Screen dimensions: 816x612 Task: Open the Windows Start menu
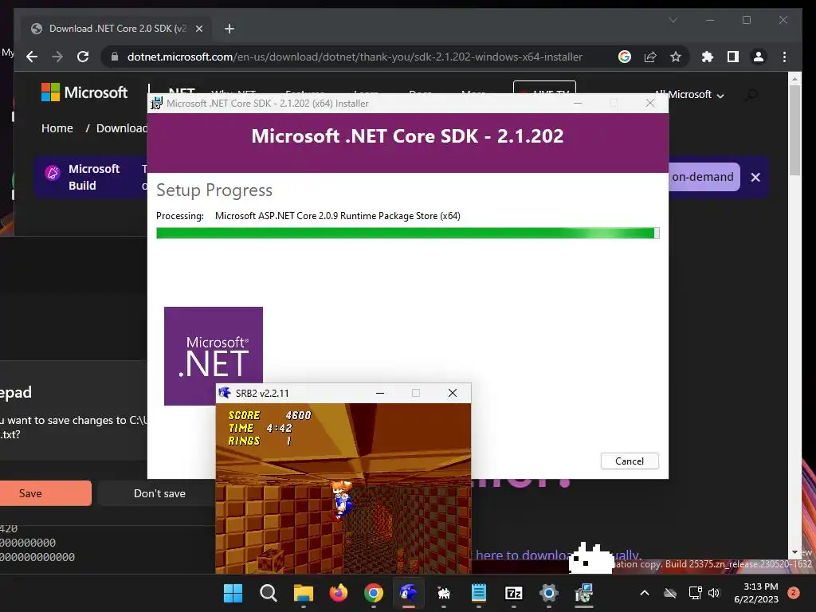(x=233, y=593)
